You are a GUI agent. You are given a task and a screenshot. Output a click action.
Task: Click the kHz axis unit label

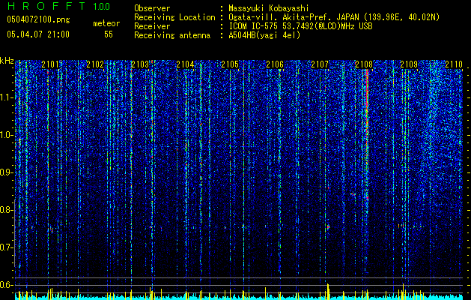pos(7,61)
